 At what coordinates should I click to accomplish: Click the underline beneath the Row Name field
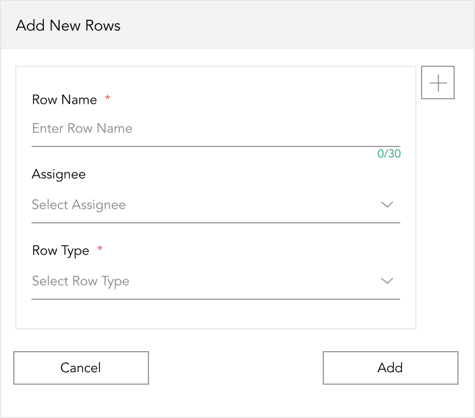pyautogui.click(x=216, y=146)
